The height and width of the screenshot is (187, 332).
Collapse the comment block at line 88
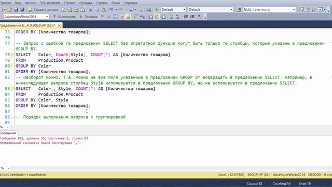[x=14, y=117]
